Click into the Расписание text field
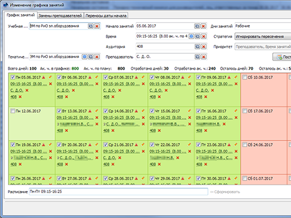 pos(118,191)
